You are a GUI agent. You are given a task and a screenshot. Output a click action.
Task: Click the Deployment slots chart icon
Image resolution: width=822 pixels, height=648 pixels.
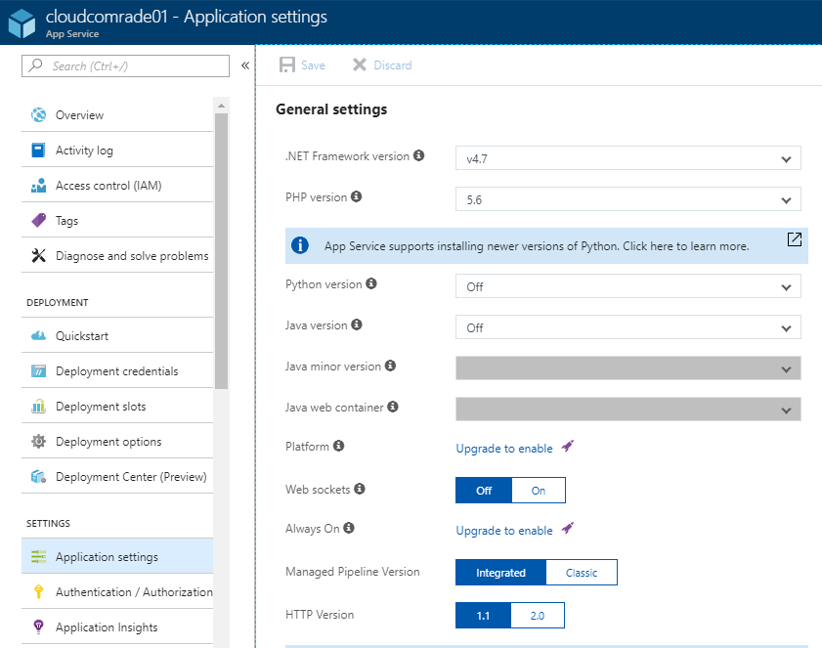(38, 407)
